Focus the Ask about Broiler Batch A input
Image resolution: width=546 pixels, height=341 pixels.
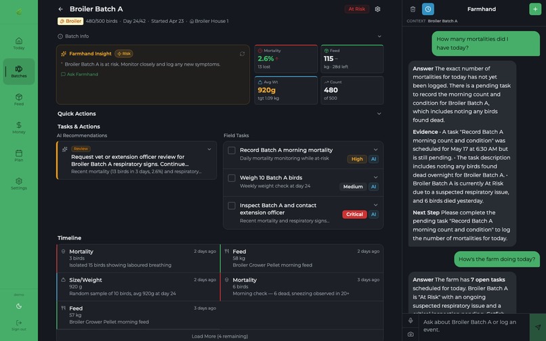click(474, 326)
